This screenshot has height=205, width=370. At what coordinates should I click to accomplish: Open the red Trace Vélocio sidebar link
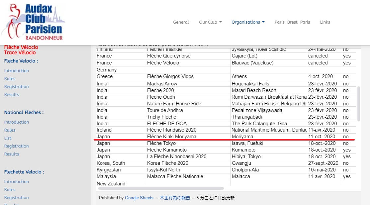[20, 52]
